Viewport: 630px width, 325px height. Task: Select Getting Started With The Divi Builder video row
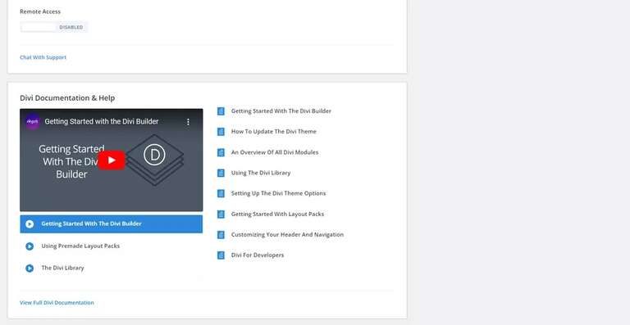point(112,224)
